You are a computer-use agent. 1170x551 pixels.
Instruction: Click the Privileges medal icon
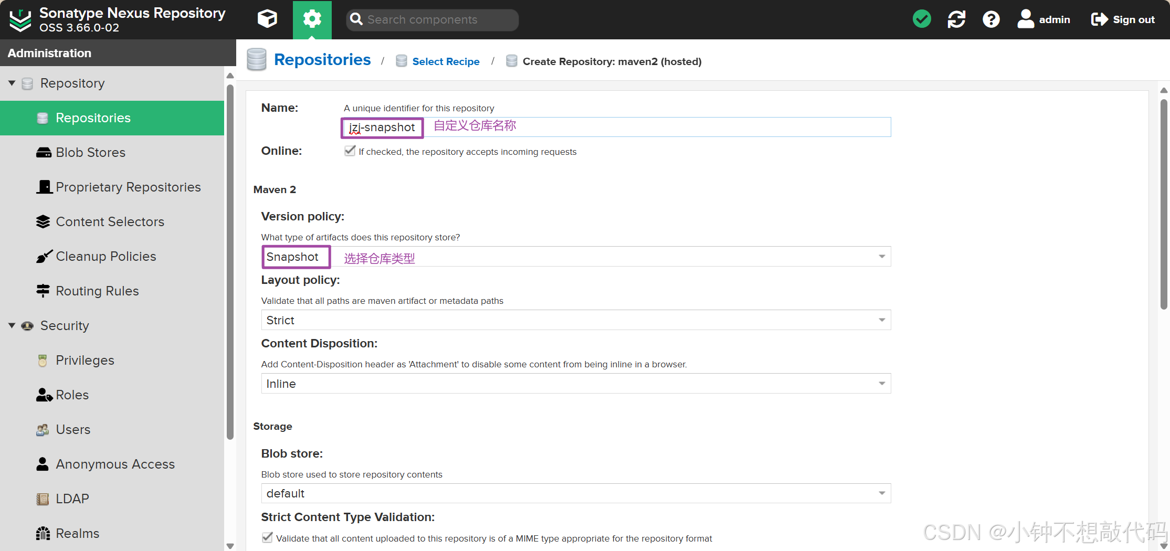(x=43, y=361)
